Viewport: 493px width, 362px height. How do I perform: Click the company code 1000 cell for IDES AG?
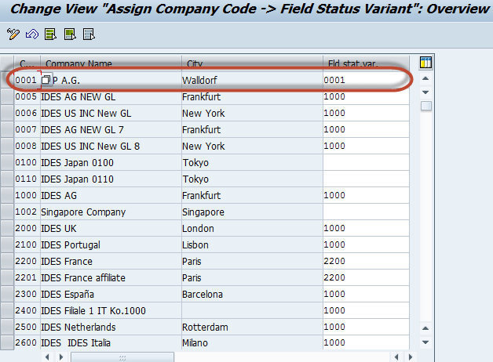26,196
